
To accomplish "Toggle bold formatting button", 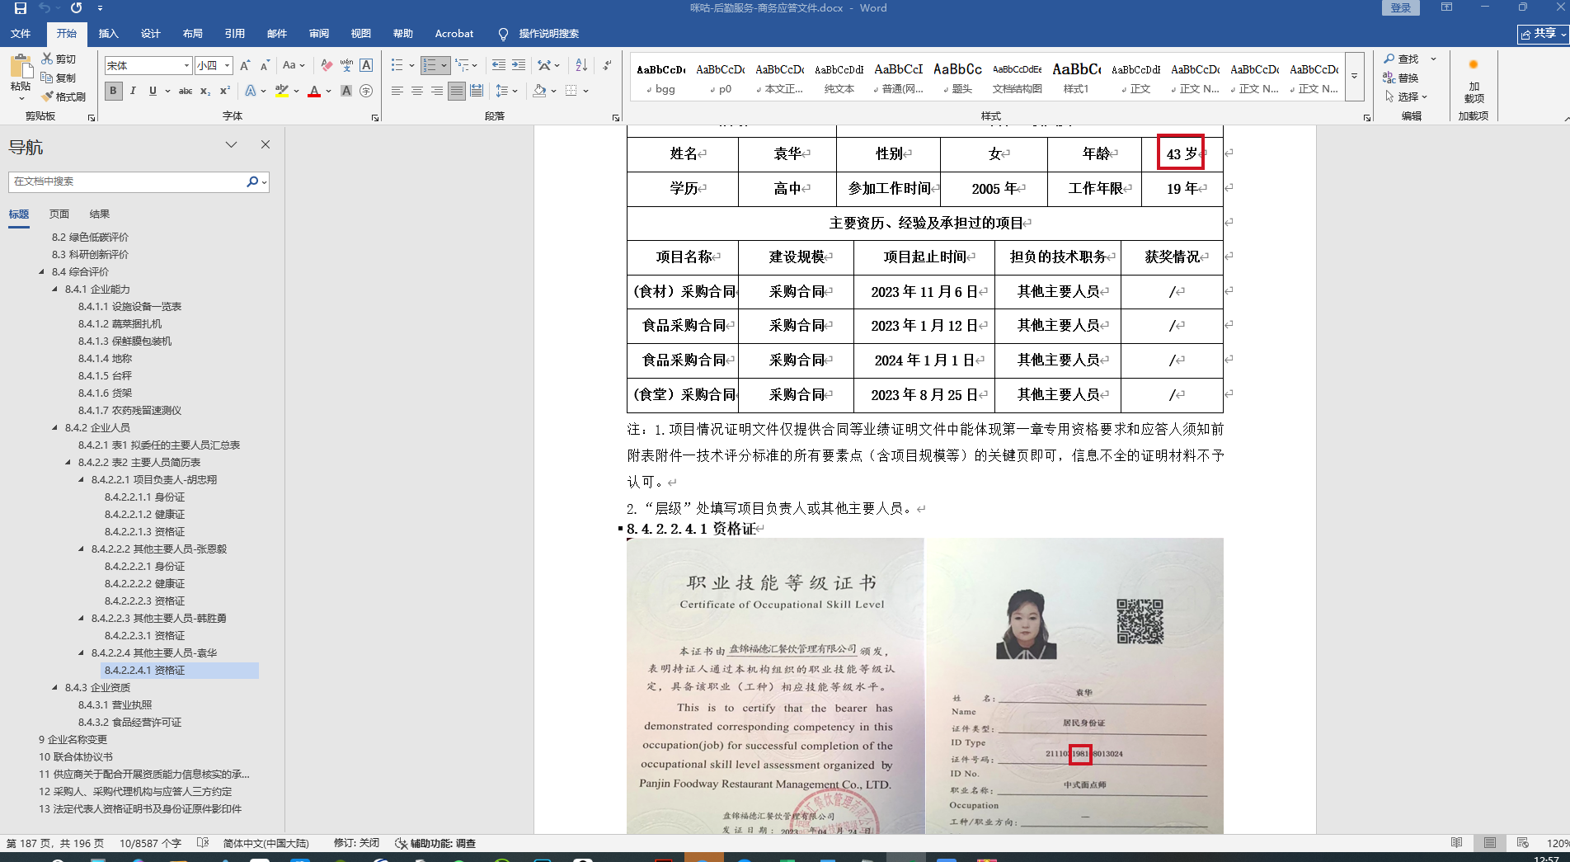I will (114, 91).
